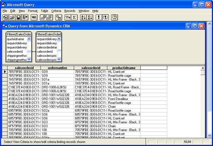The width and height of the screenshot is (213, 146).
Task: Select the ordernumber column header
Action: [57, 68]
